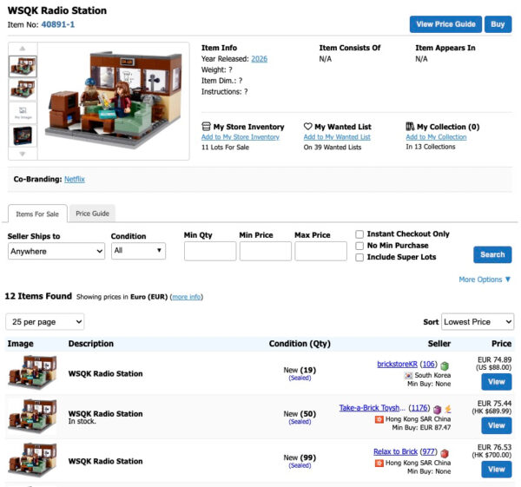Open the Seller Ships to dropdown
The width and height of the screenshot is (521, 487).
(56, 251)
